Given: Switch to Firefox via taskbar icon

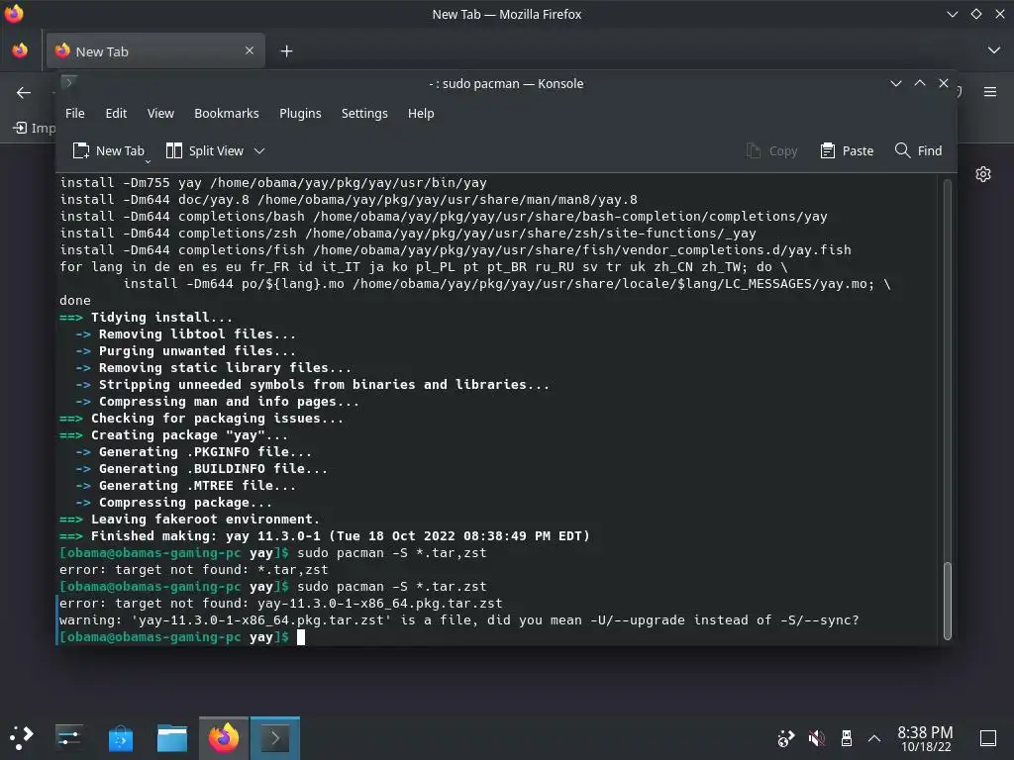Looking at the screenshot, I should tap(223, 737).
